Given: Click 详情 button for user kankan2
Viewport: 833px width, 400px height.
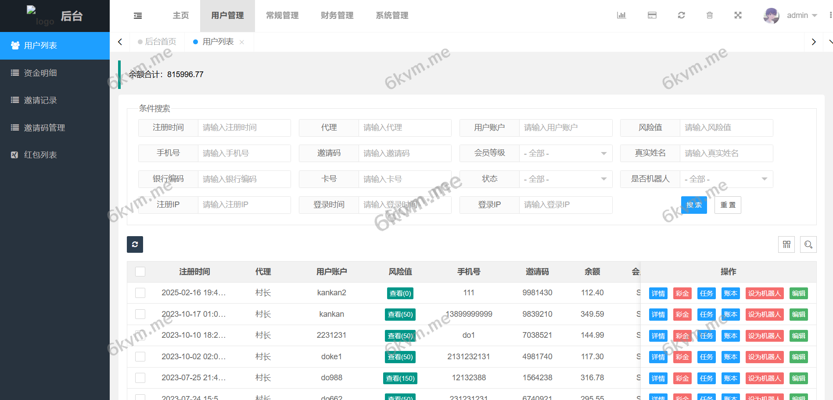Looking at the screenshot, I should pyautogui.click(x=658, y=293).
